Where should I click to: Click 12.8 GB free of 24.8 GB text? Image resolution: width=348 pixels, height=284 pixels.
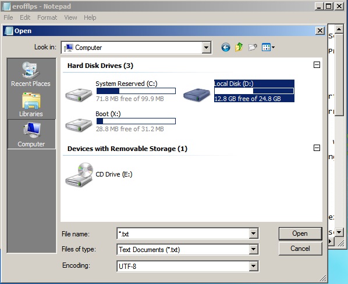point(247,99)
